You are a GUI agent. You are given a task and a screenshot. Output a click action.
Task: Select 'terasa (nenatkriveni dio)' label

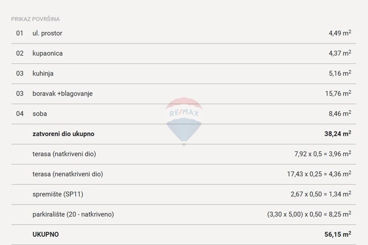tap(68, 174)
